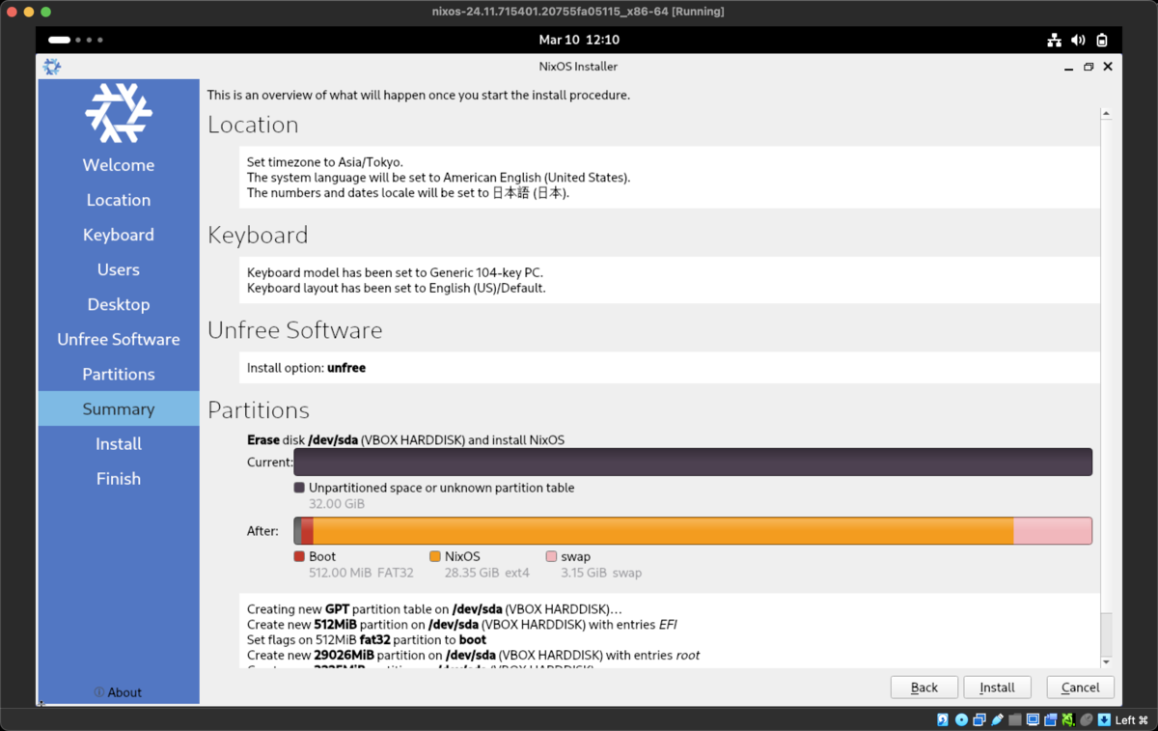Open the clock menu showing Mar 10 12:10

579,40
